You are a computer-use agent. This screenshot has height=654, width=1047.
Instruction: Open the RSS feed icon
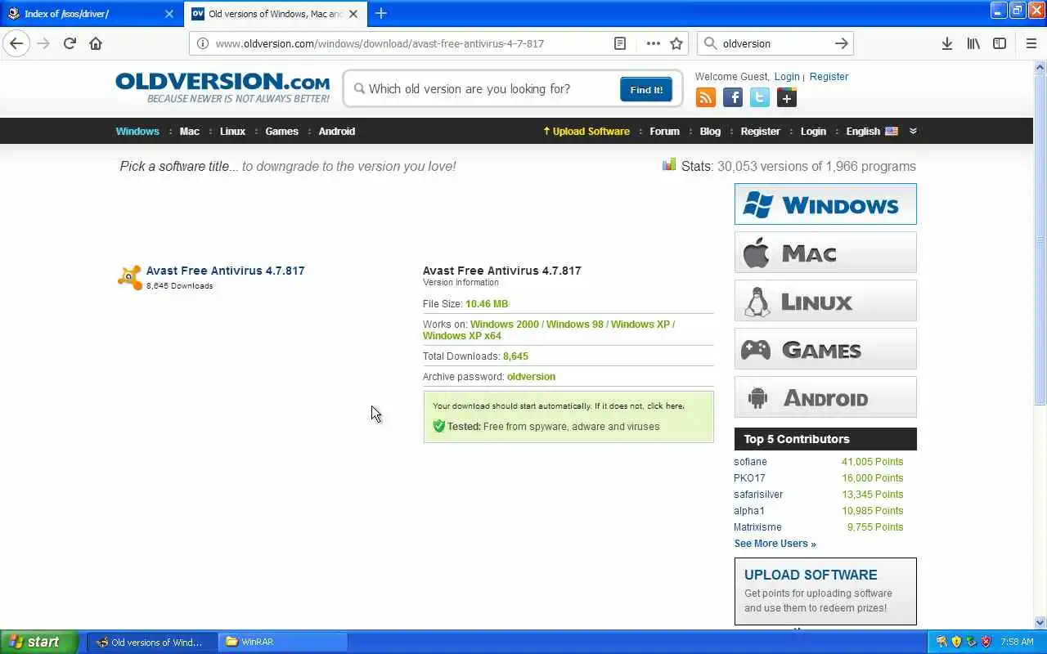pos(705,98)
